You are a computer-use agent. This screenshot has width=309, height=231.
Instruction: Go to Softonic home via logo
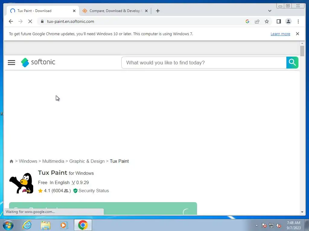(38, 62)
